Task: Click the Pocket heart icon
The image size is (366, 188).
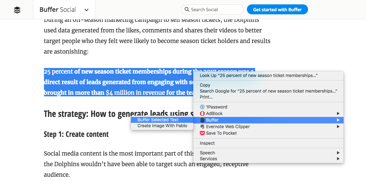Action: tap(202, 133)
